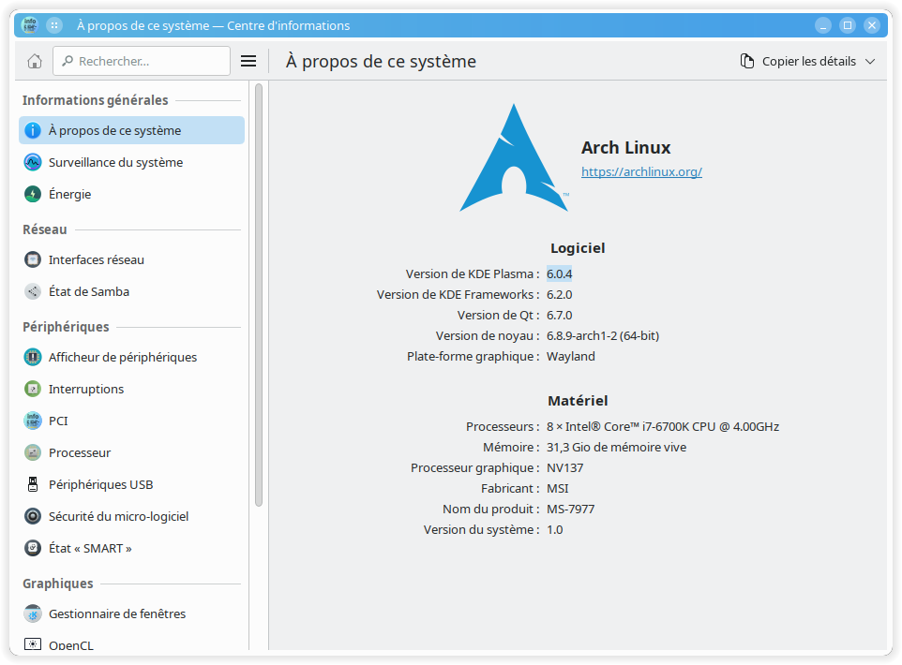Click the Informations générales sidebar heading
This screenshot has width=902, height=665.
pos(96,100)
